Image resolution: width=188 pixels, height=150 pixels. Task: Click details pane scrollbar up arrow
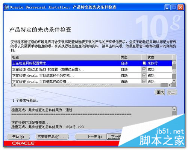[174, 109]
